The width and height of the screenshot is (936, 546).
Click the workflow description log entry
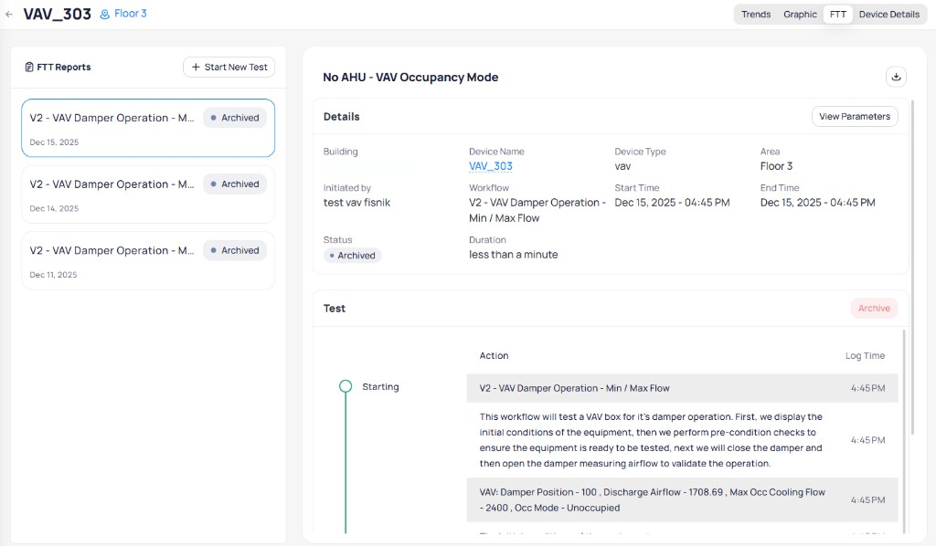[682, 440]
